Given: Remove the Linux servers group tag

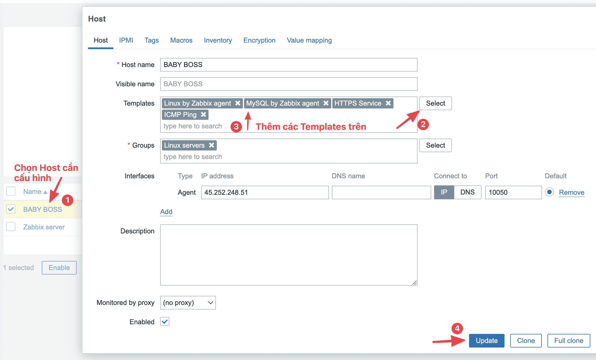Looking at the screenshot, I should (211, 145).
